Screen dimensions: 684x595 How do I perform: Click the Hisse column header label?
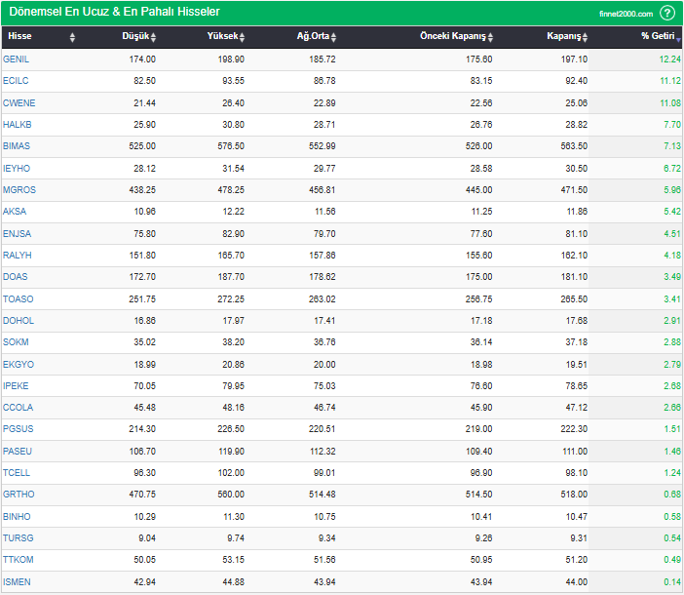(x=19, y=37)
